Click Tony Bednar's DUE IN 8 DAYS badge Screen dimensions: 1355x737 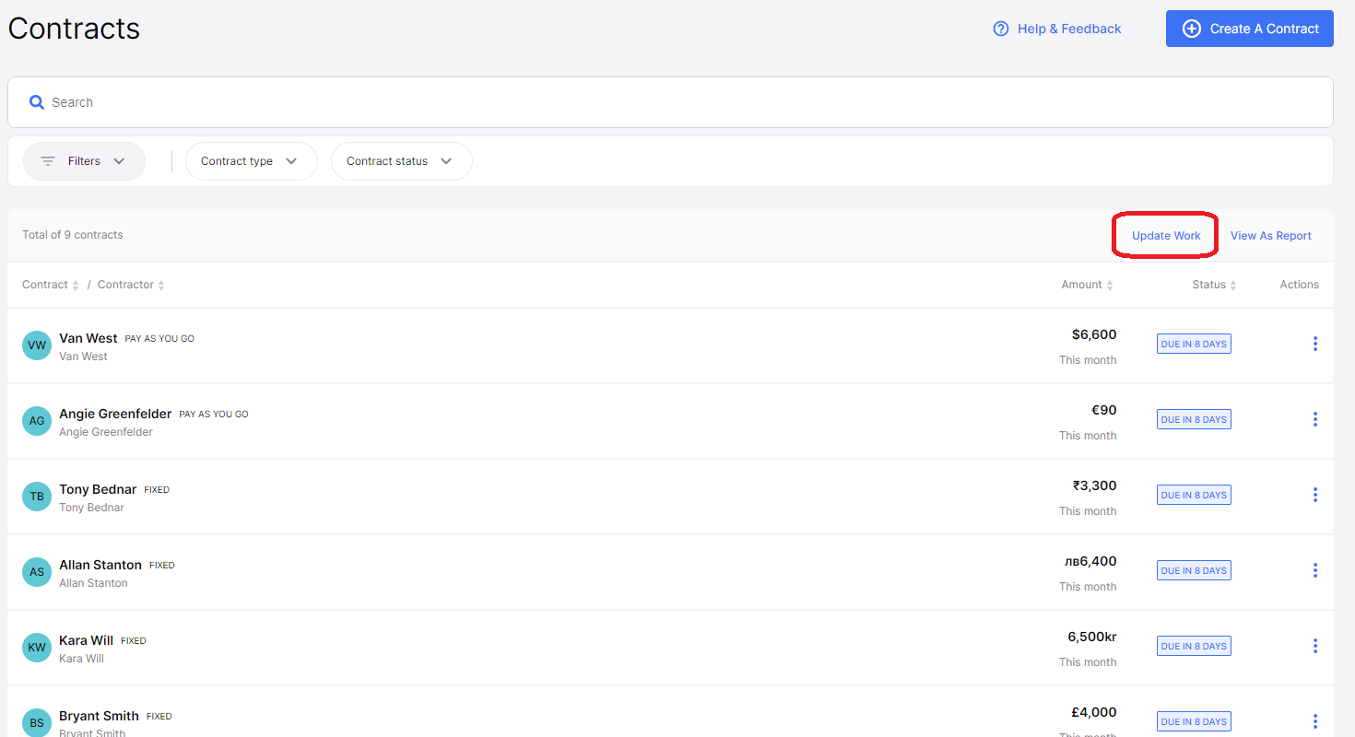point(1194,495)
